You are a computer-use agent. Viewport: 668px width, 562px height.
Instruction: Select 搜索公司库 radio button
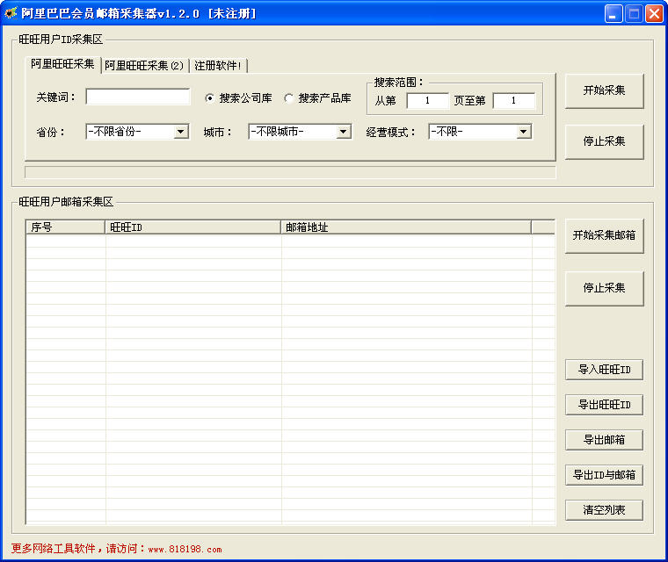click(209, 98)
